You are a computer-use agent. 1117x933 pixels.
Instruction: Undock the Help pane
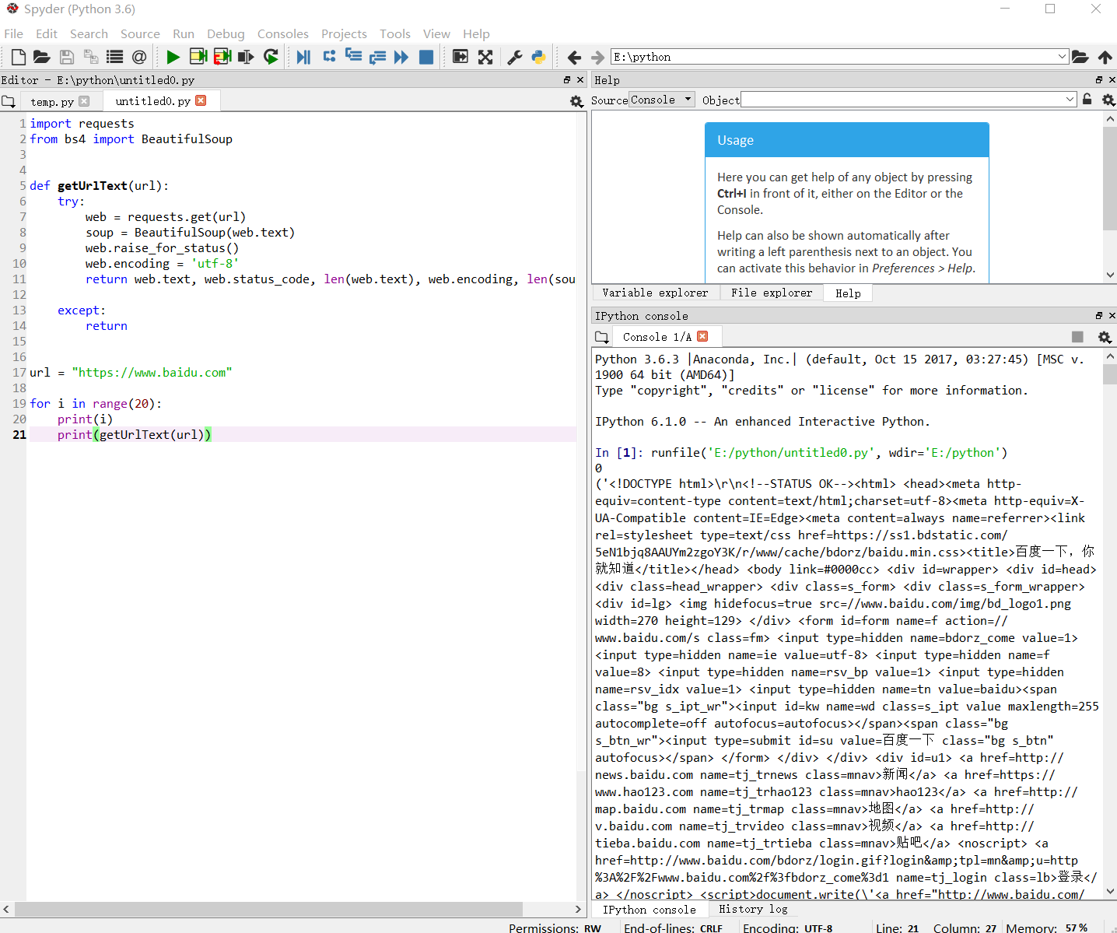1099,80
